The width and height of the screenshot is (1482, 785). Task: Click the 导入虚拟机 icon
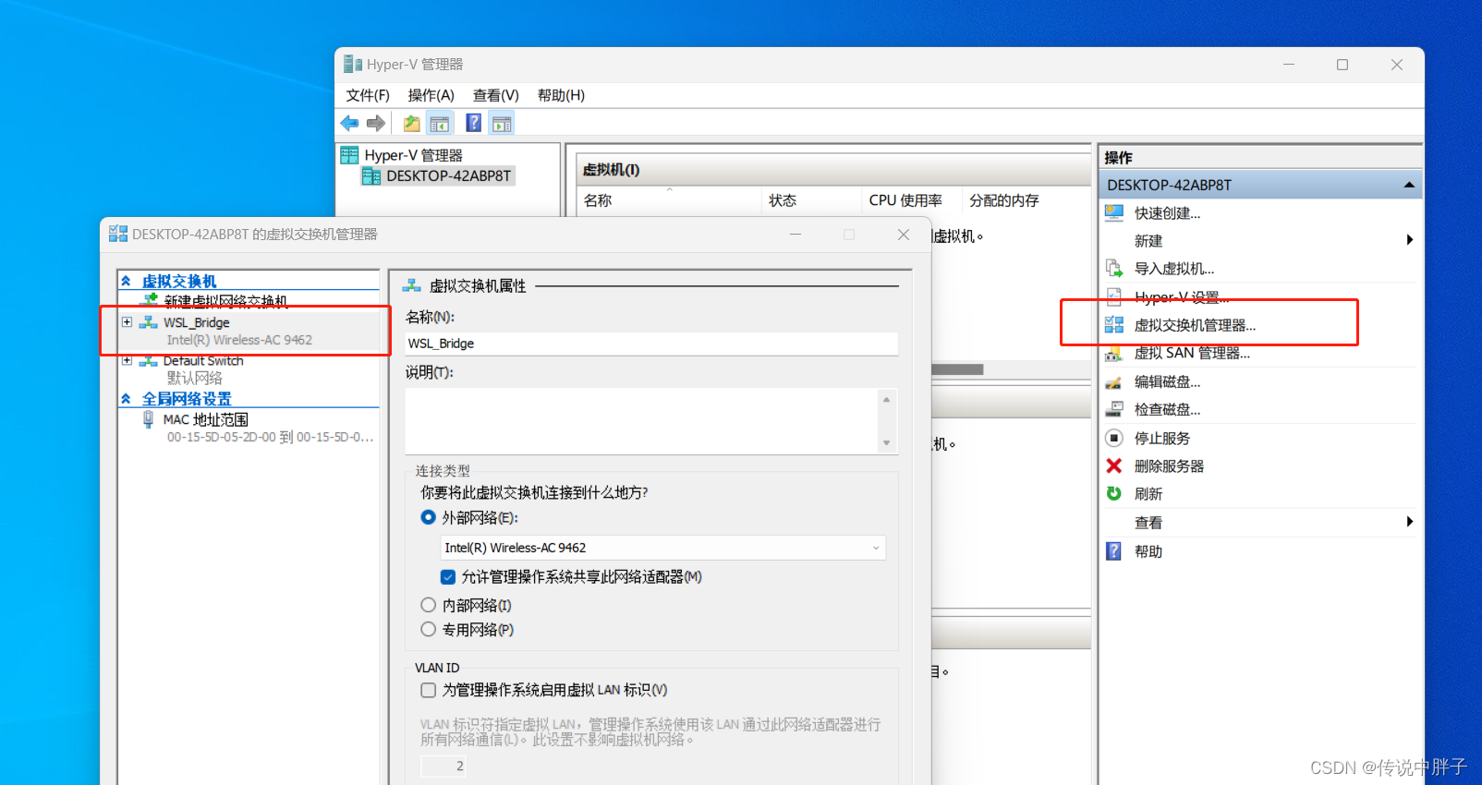click(x=1114, y=269)
